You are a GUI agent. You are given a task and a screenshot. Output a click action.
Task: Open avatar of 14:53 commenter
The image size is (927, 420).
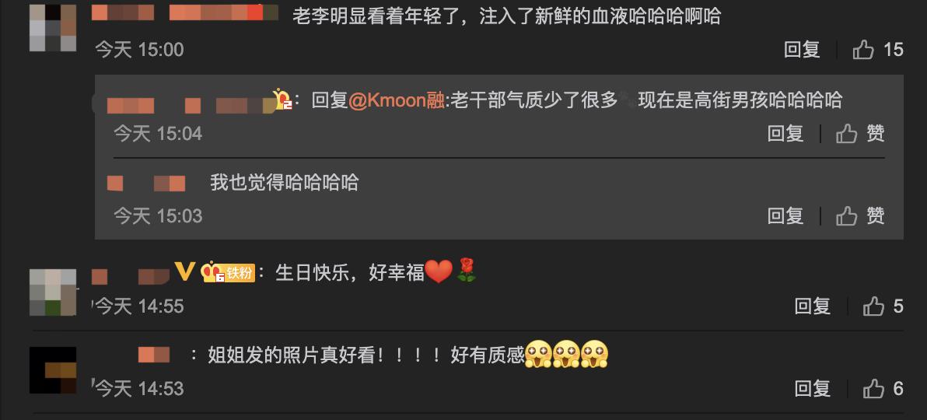(53, 370)
